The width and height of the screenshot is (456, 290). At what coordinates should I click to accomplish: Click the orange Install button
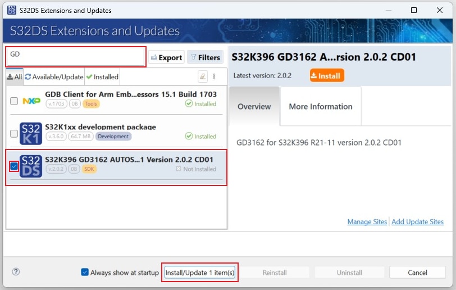tap(326, 75)
